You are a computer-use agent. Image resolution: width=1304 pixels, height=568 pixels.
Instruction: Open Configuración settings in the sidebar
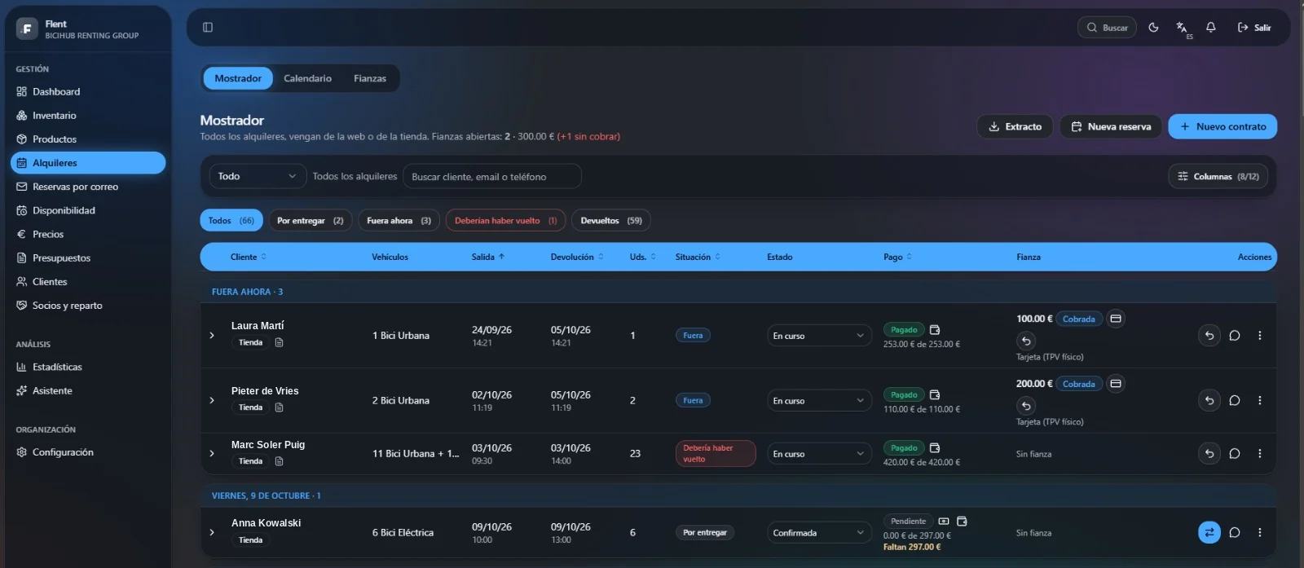[x=88, y=452]
